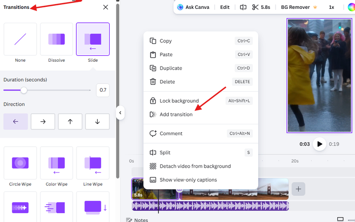
Task: Click the 0:19 total time label
Action: [334, 144]
